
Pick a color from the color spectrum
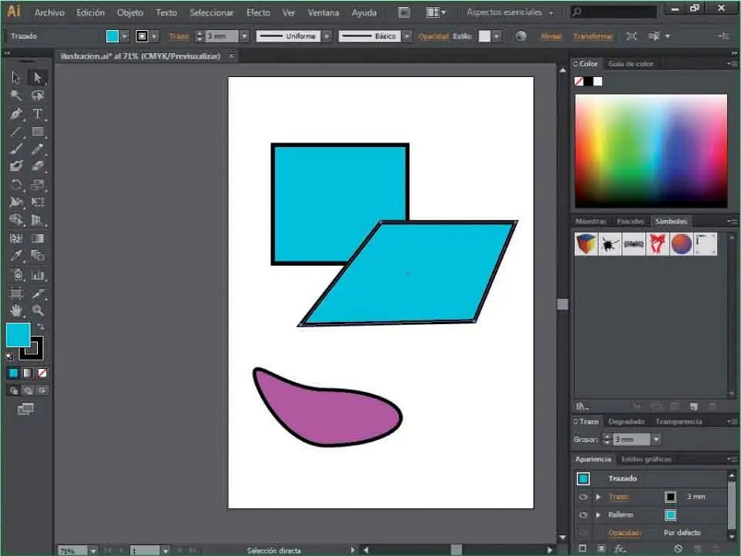click(651, 151)
